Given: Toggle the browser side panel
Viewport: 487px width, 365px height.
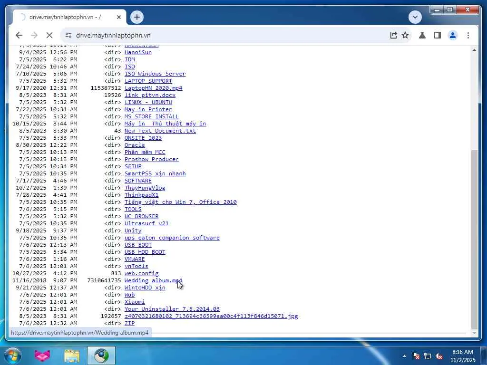Looking at the screenshot, I should [438, 35].
